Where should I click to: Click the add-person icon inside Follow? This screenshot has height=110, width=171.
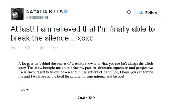[x=141, y=12]
